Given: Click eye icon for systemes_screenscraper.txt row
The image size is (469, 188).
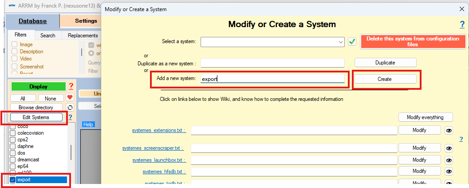Looking at the screenshot, I should [x=449, y=148].
